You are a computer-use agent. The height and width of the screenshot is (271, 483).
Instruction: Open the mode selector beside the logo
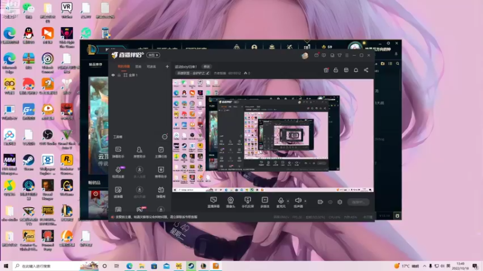point(153,55)
